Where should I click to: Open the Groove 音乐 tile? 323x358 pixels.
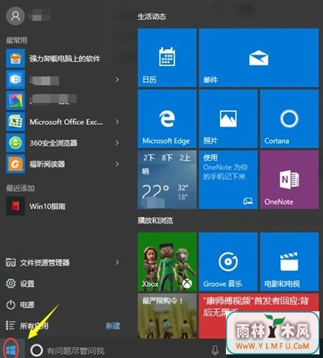(x=228, y=262)
